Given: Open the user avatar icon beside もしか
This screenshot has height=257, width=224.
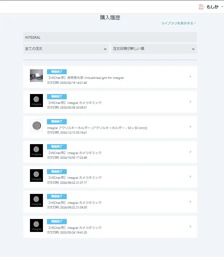Looking at the screenshot, I should (201, 7).
